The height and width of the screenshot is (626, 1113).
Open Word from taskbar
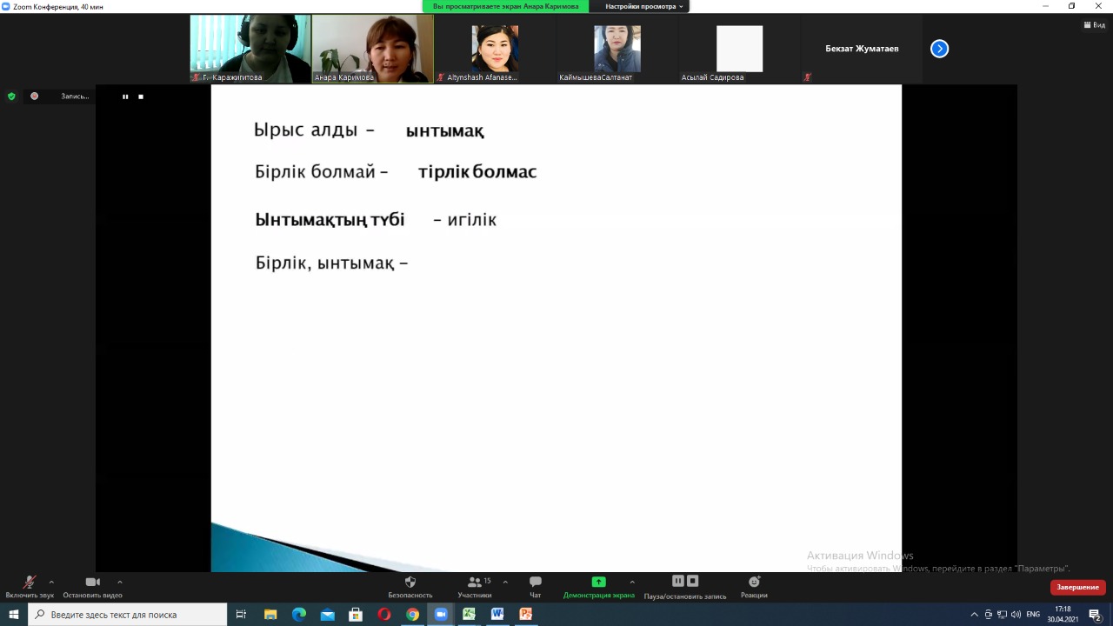(497, 614)
